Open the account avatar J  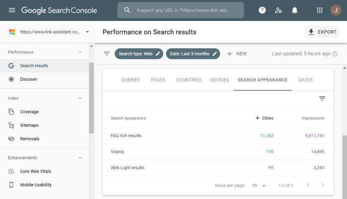tap(336, 10)
